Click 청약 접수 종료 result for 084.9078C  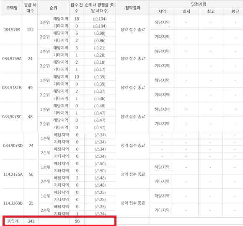[133, 117]
